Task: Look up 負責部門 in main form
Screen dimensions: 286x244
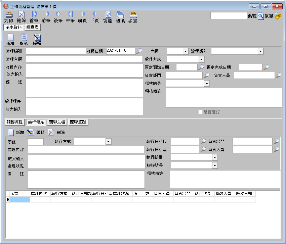Action: coord(207,75)
